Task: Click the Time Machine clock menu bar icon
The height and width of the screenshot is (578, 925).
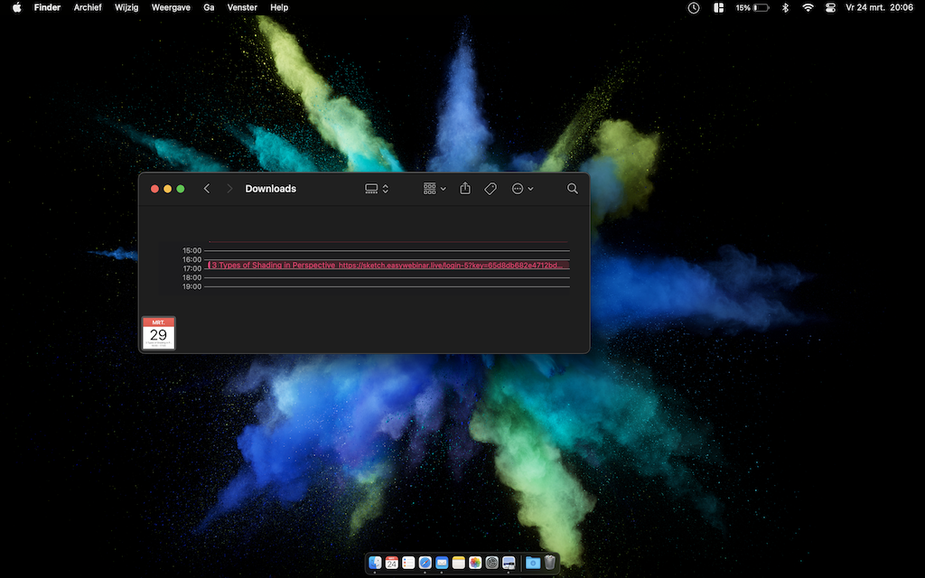Action: coord(694,7)
